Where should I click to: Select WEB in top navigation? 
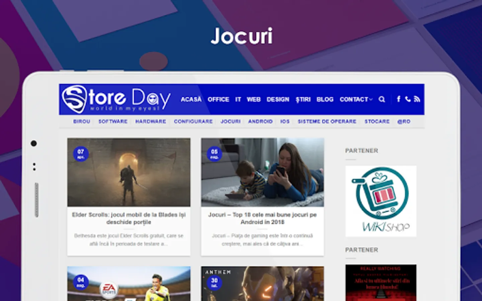[x=253, y=99]
